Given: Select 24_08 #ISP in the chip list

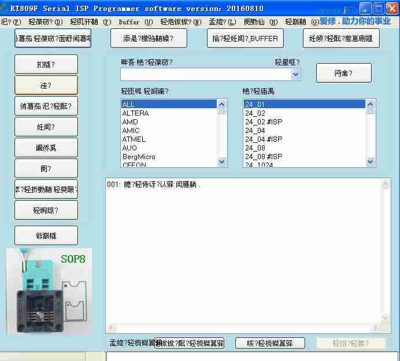Looking at the screenshot, I should tap(305, 157).
